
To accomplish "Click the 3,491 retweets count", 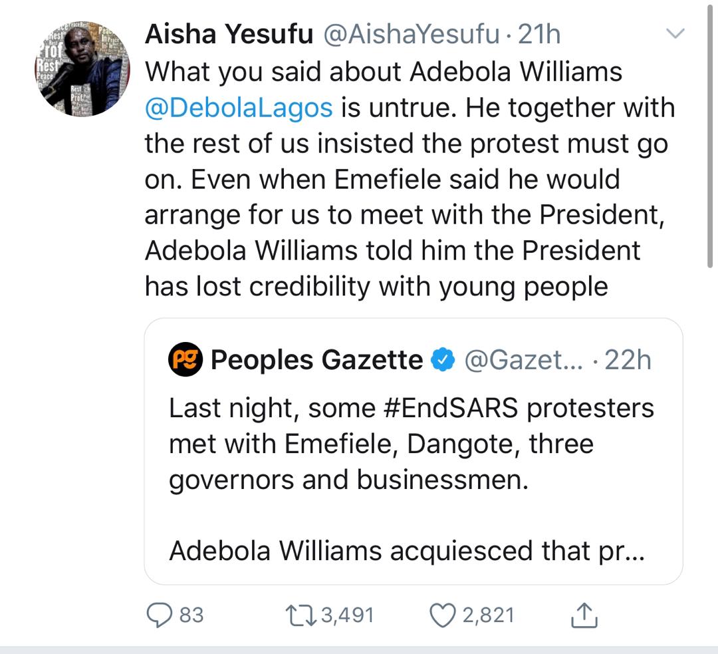I will pyautogui.click(x=347, y=615).
